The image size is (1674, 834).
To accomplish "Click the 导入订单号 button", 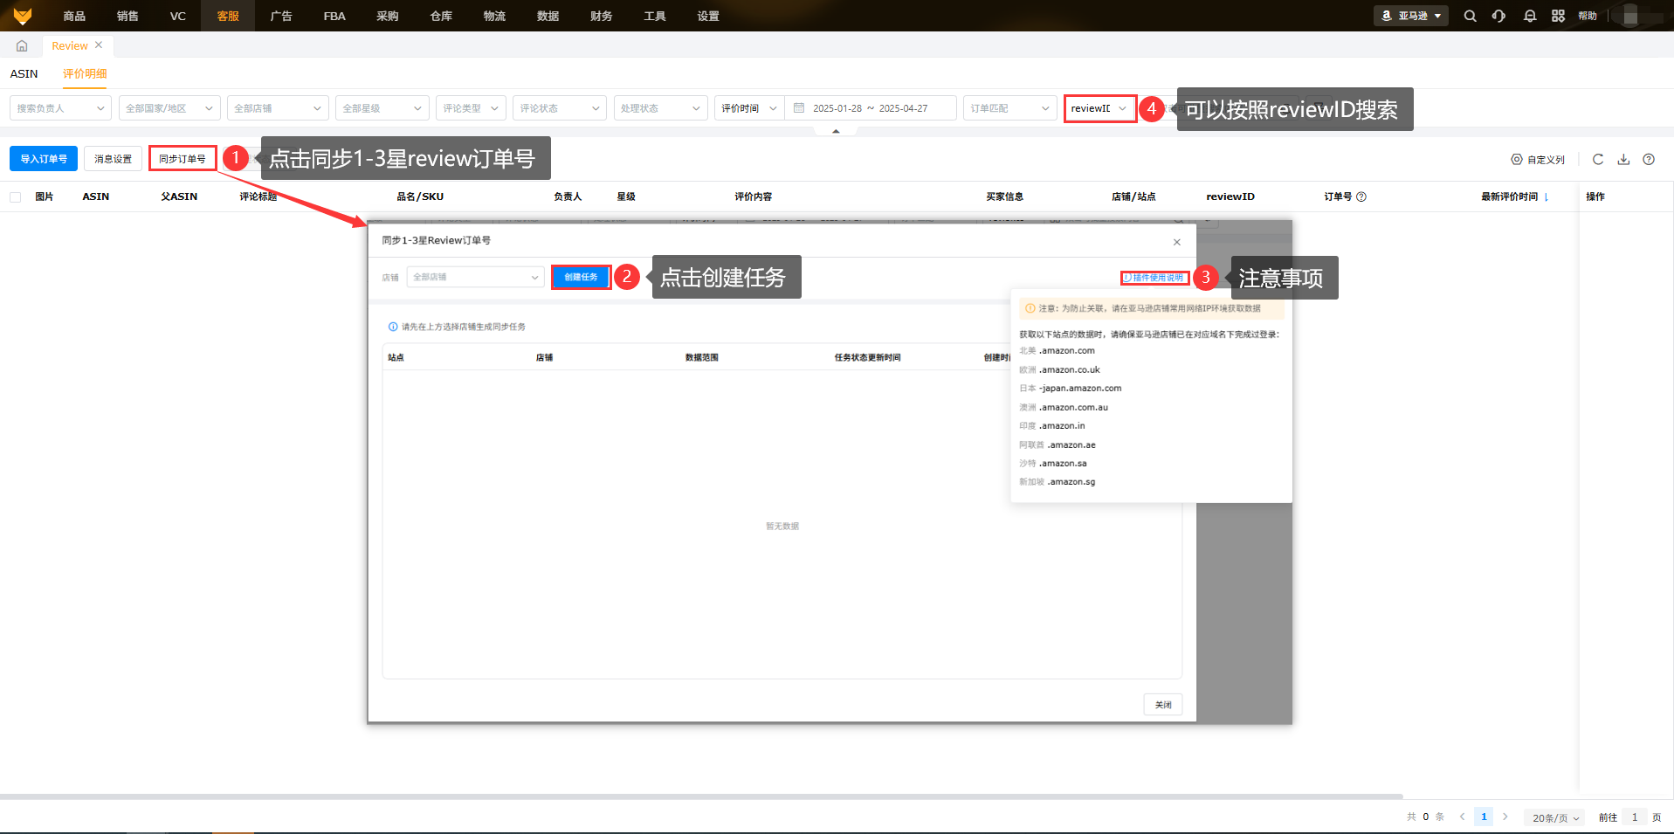I will 44,159.
